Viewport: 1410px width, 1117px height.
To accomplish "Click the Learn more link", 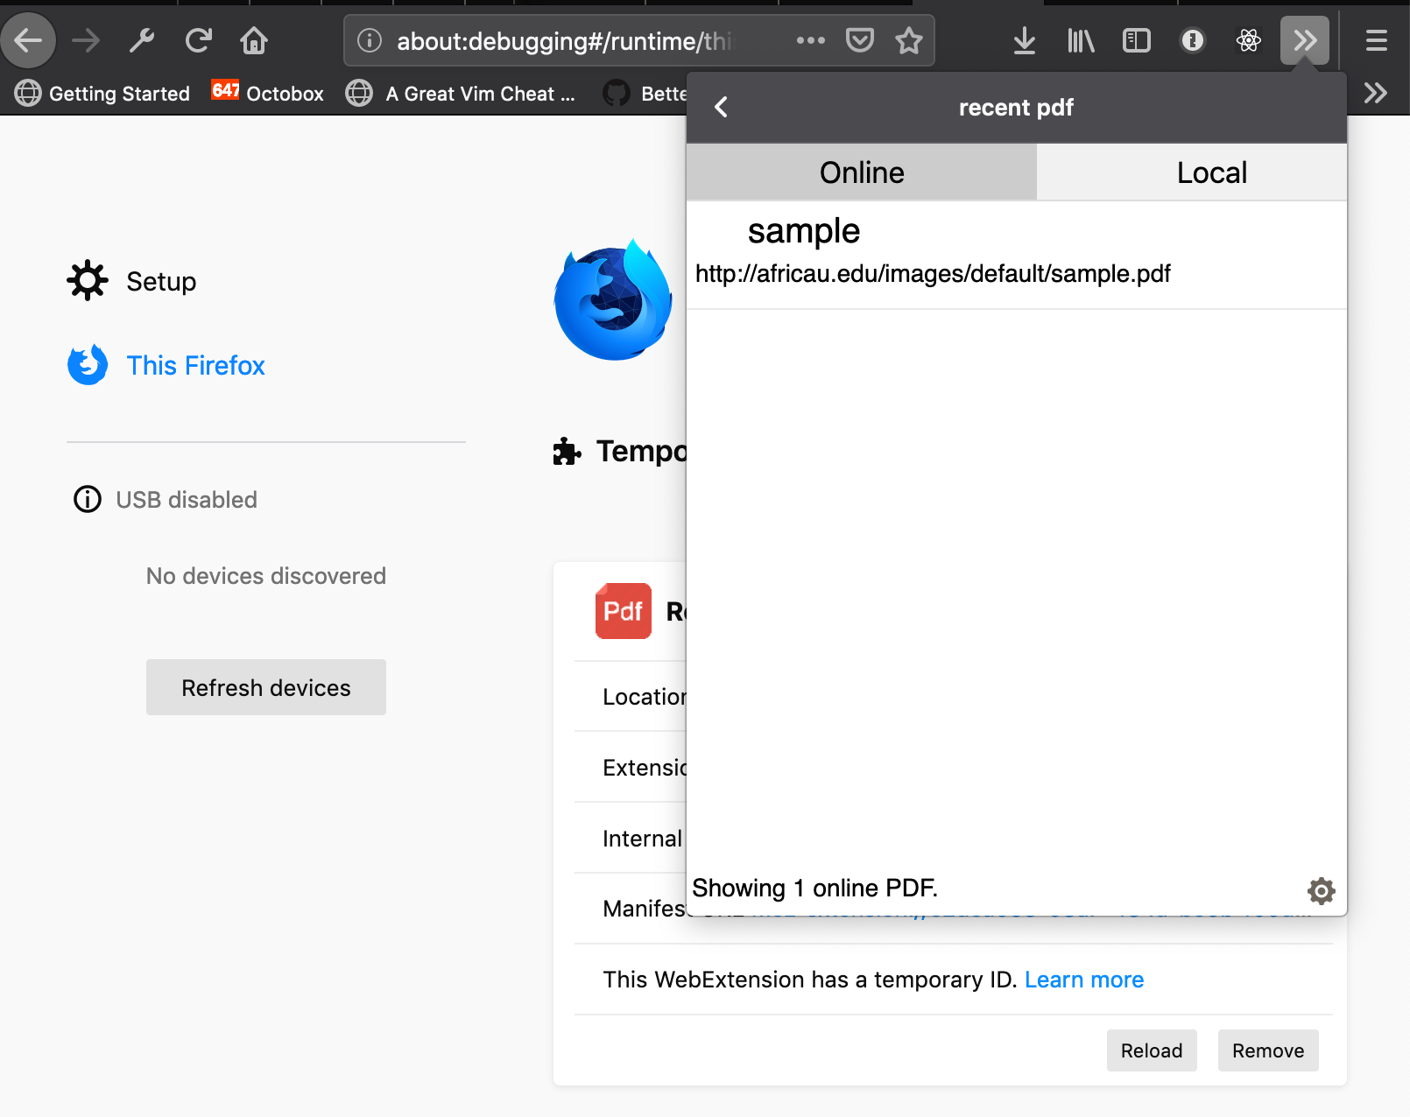I will click(1084, 980).
